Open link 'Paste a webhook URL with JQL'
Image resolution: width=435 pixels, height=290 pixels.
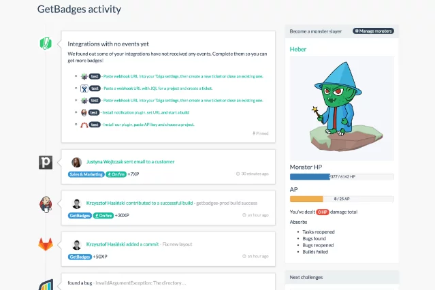click(158, 88)
